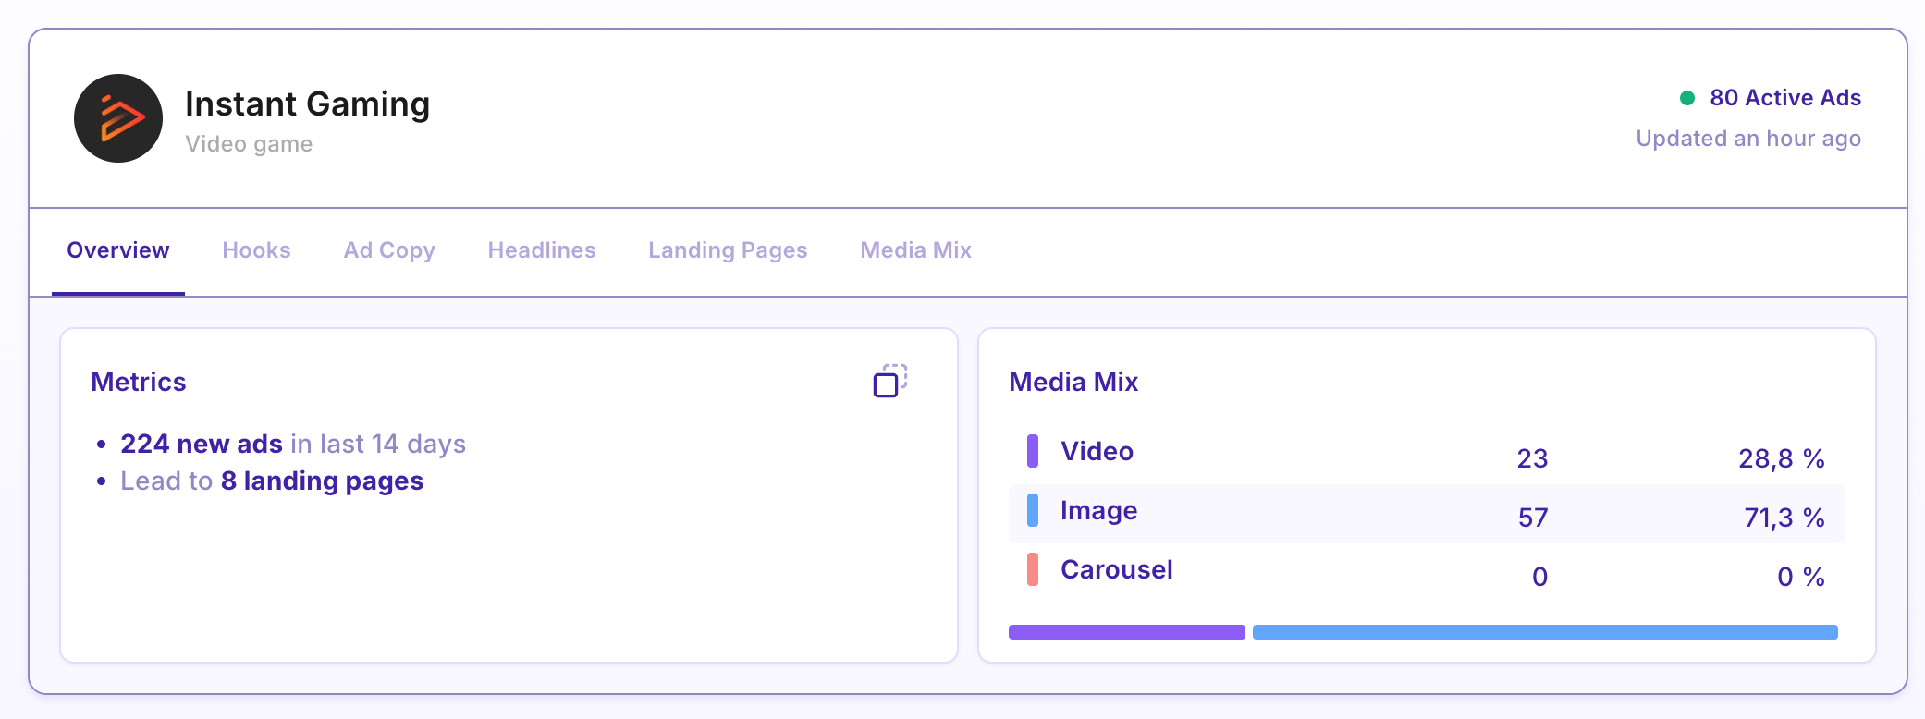Screen dimensions: 1925x719
Task: Select the Ad Copy tab
Action: [x=389, y=250]
